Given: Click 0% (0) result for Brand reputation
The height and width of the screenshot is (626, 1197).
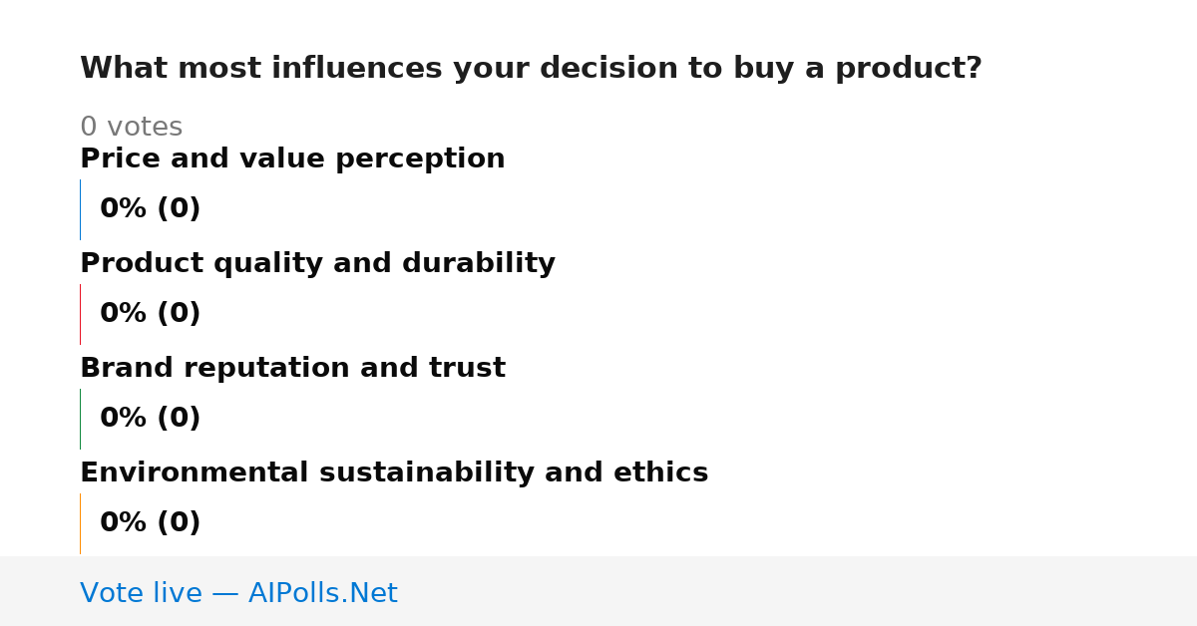Looking at the screenshot, I should click(150, 419).
